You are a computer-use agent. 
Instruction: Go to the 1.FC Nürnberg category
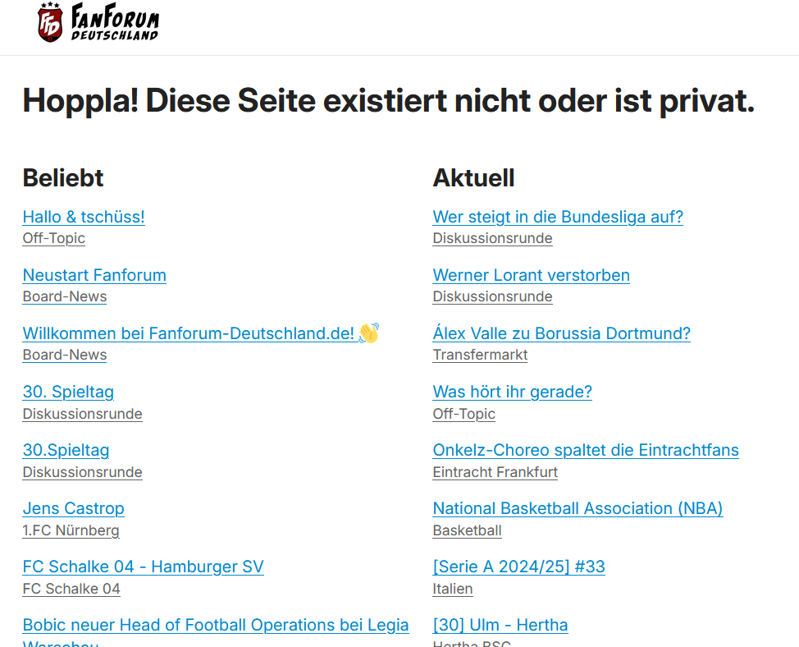[x=71, y=530]
